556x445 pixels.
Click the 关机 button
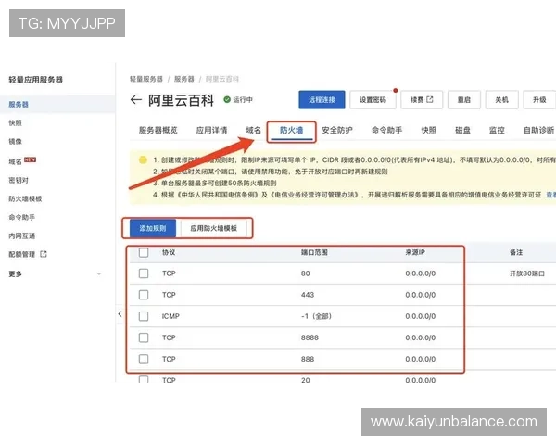click(502, 100)
